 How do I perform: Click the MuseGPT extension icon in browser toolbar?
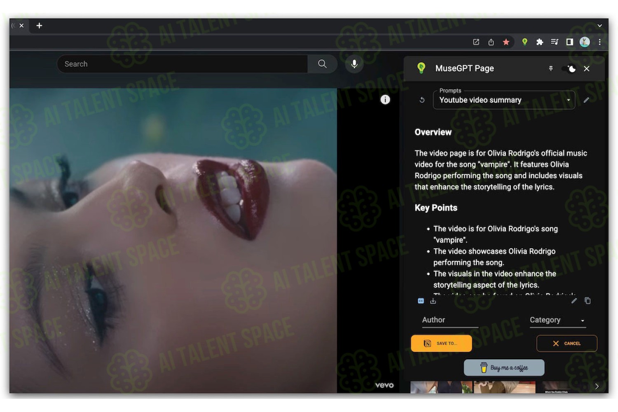(x=524, y=42)
